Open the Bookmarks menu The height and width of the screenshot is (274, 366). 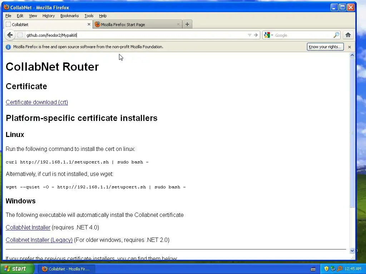tap(70, 16)
